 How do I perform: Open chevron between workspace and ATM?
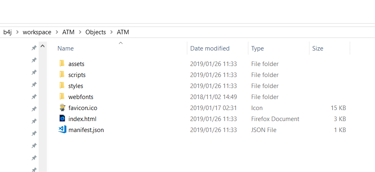[x=57, y=32]
